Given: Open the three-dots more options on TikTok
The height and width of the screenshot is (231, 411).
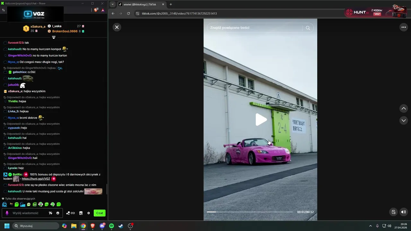Looking at the screenshot, I should point(404,27).
